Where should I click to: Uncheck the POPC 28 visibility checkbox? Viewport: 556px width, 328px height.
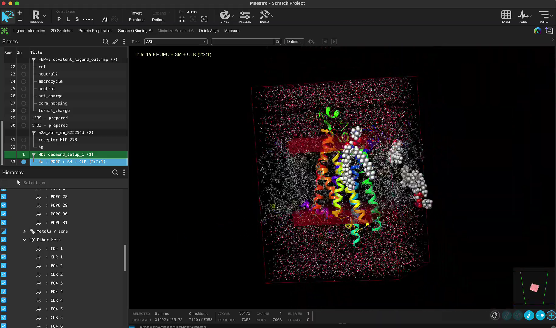(4, 196)
